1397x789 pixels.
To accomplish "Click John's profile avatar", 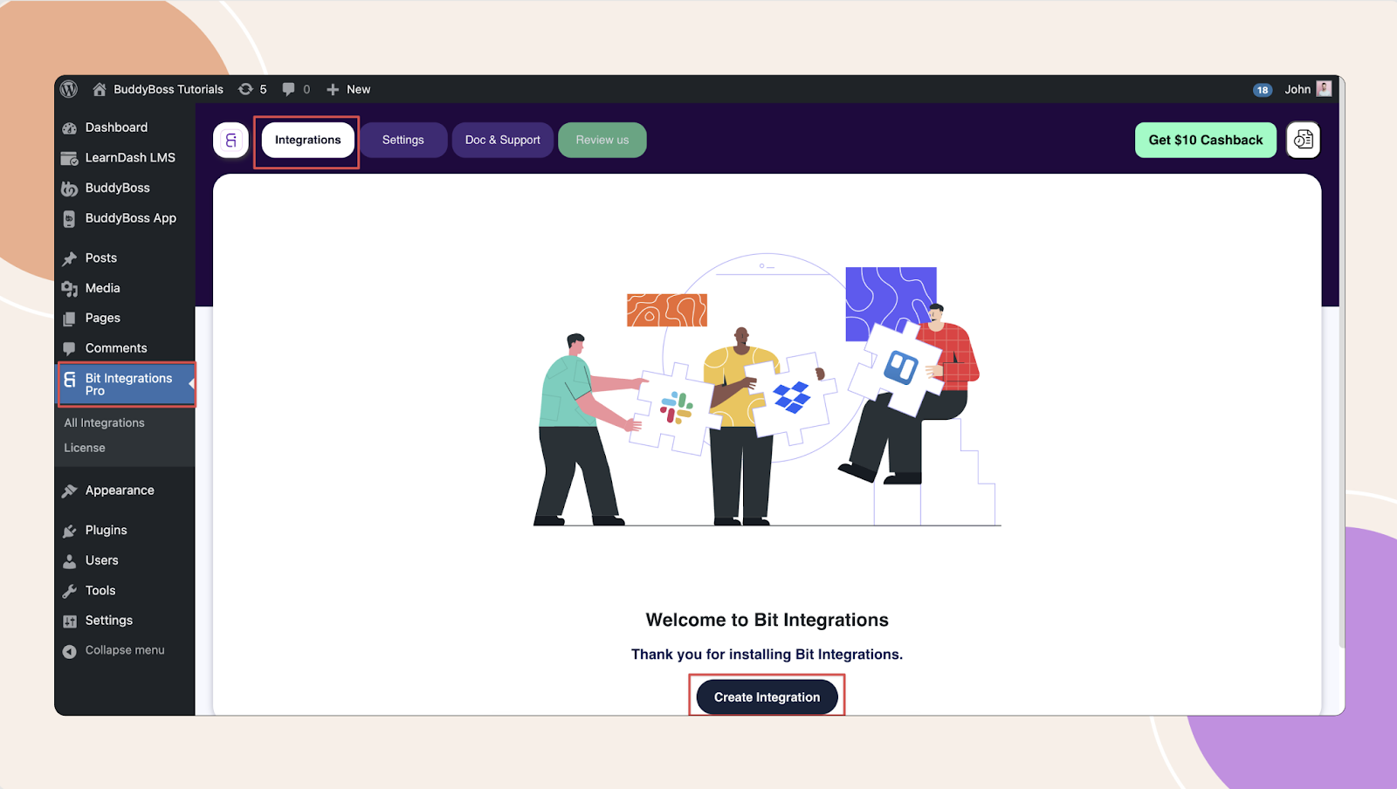I will tap(1324, 88).
